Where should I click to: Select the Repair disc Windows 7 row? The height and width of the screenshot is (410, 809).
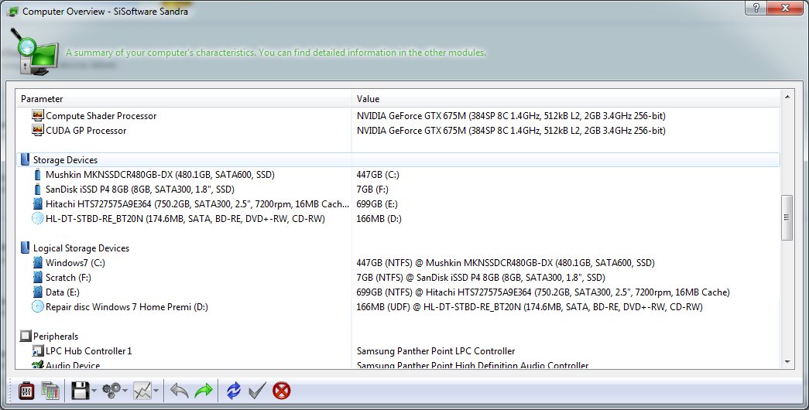tap(399, 307)
